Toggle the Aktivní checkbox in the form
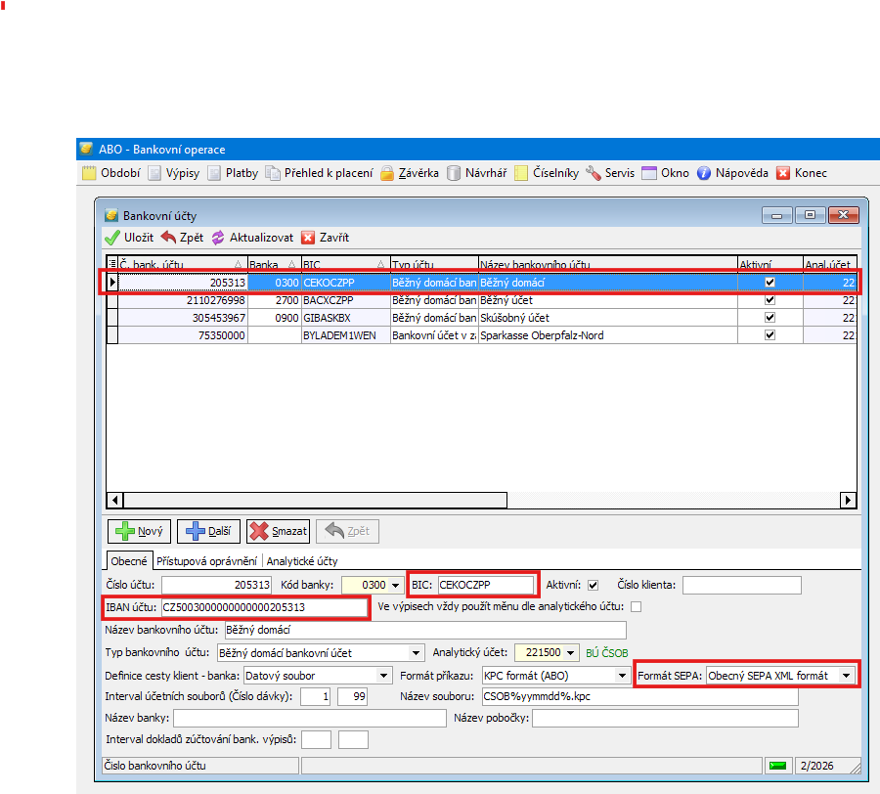 point(593,585)
